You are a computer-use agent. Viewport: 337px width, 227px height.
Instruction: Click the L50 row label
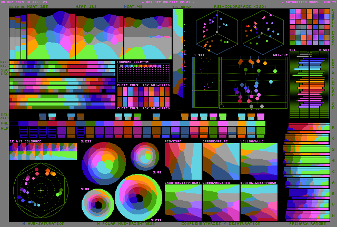click(x=5, y=74)
